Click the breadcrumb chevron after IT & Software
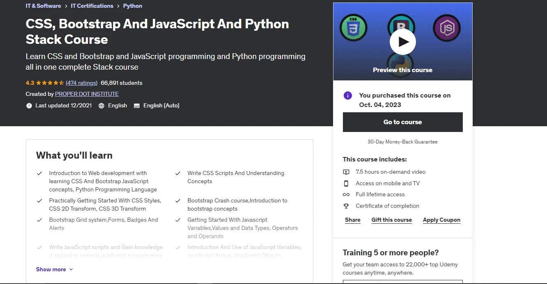This screenshot has width=547, height=284. coord(66,6)
